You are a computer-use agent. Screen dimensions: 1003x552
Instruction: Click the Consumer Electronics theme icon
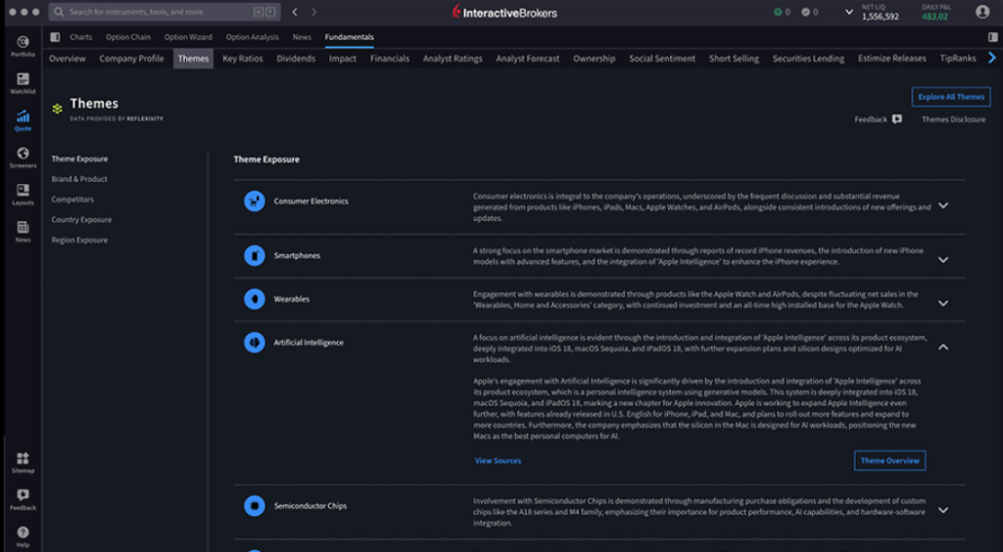click(255, 202)
